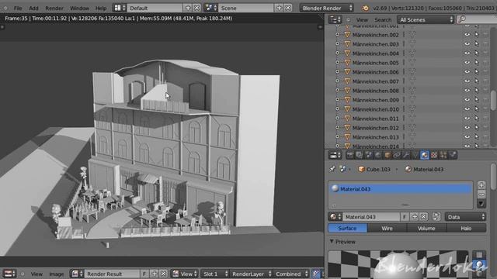Image resolution: width=497 pixels, height=279 pixels.
Task: Open the Render menu
Action: (x=54, y=9)
